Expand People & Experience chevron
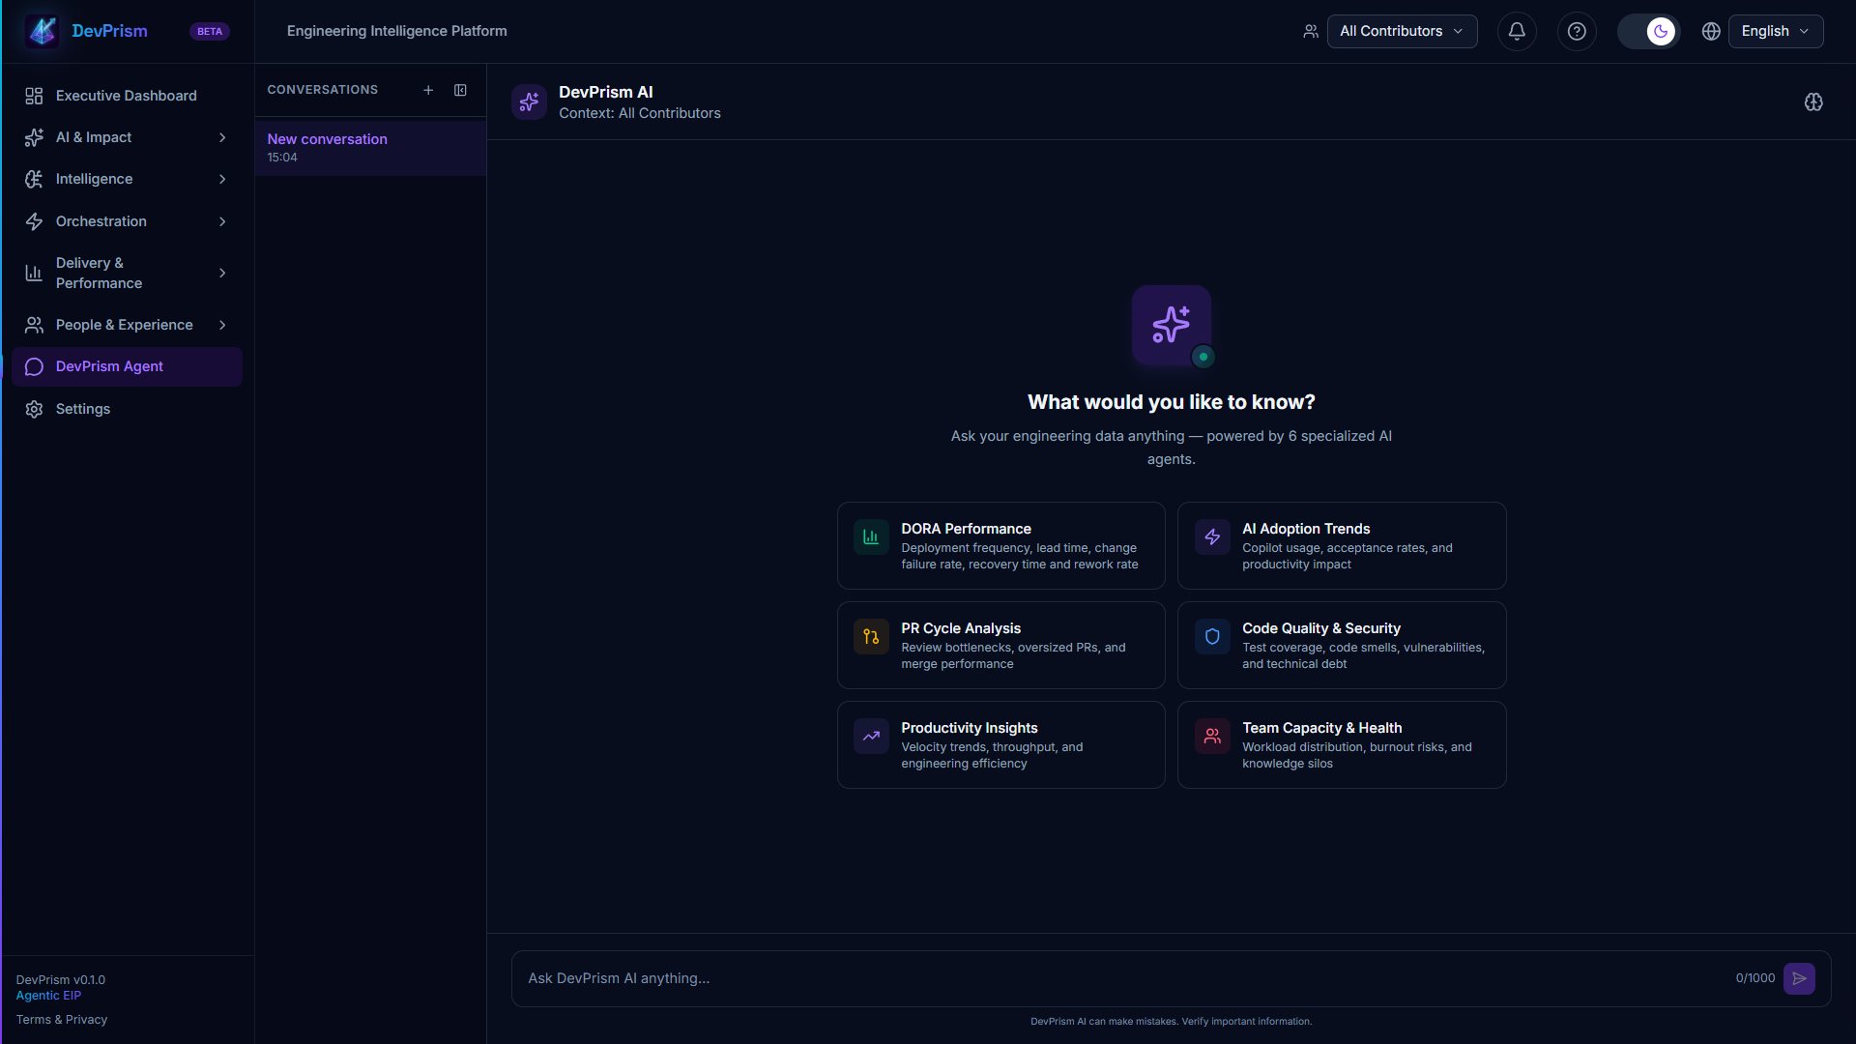1856x1044 pixels. [x=222, y=325]
